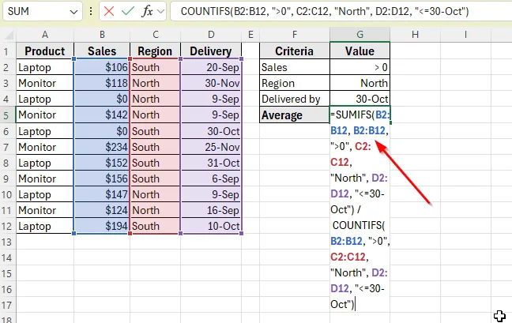
Task: Select cell with $194 sales
Action: (102, 226)
